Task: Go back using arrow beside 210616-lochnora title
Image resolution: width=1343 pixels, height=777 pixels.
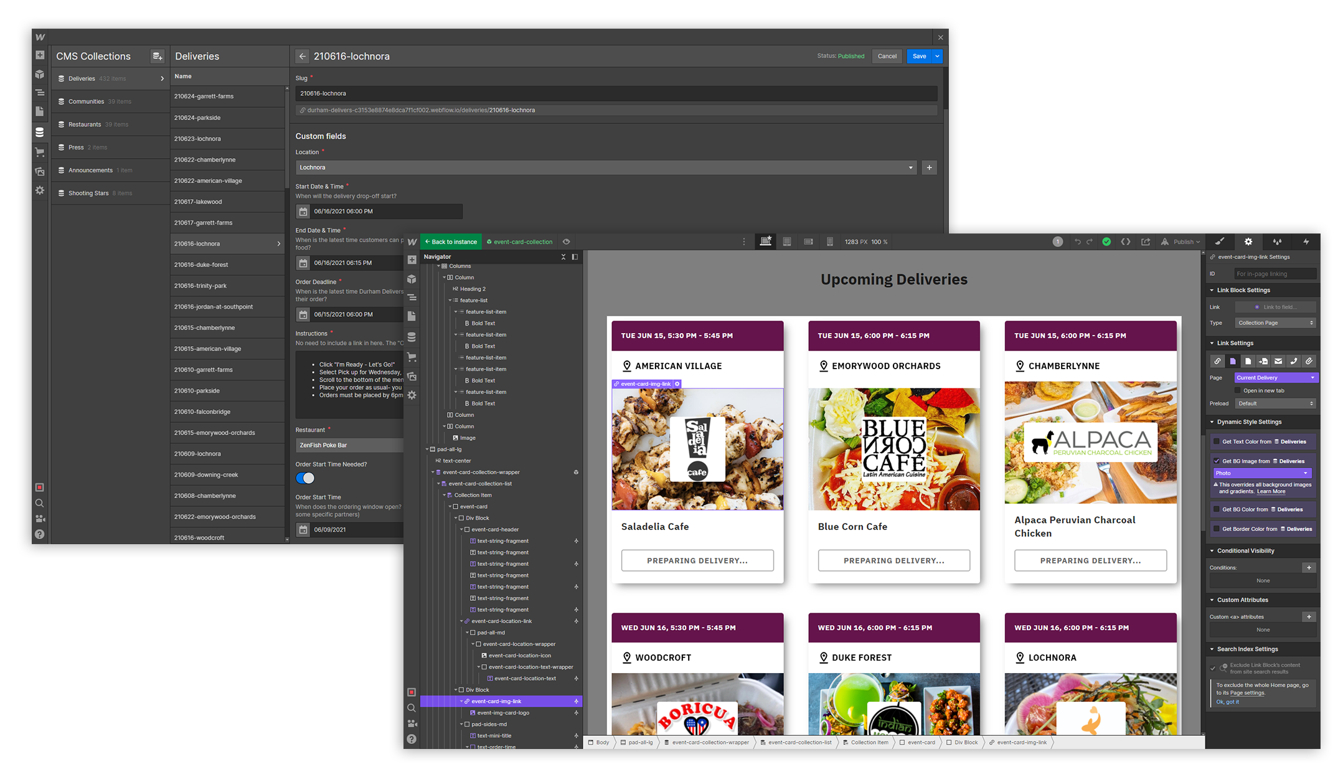Action: click(303, 56)
